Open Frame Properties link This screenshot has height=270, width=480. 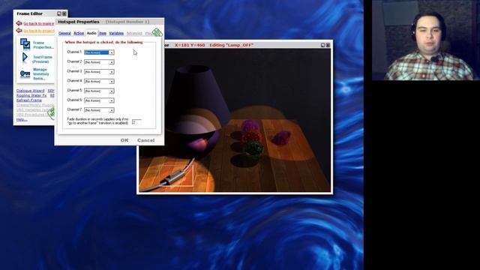(43, 45)
